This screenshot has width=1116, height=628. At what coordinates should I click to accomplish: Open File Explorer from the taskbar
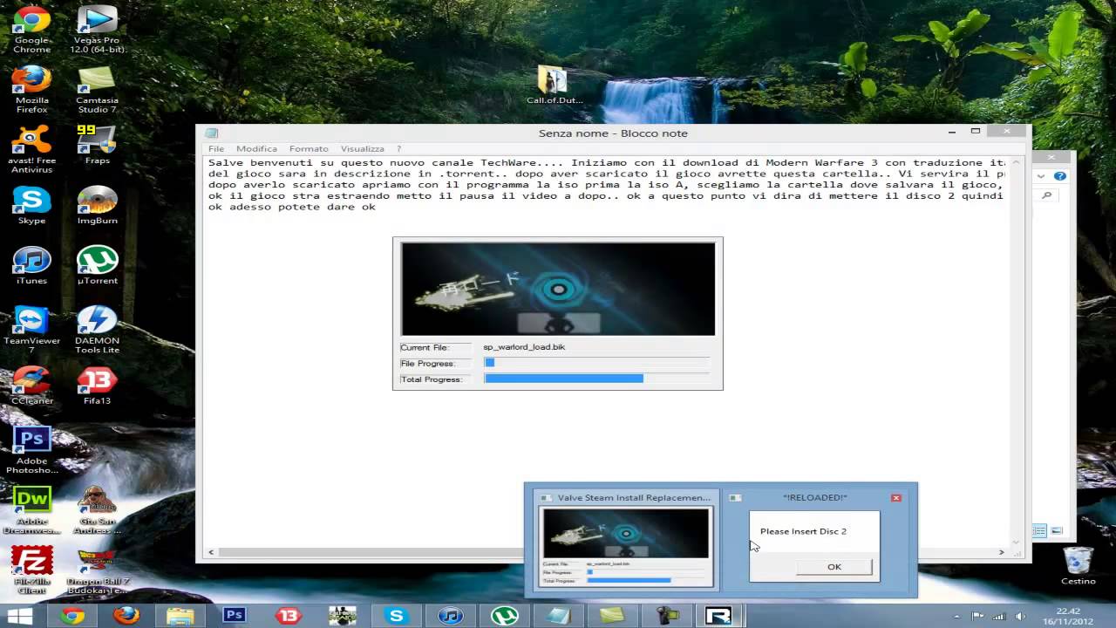tap(180, 616)
